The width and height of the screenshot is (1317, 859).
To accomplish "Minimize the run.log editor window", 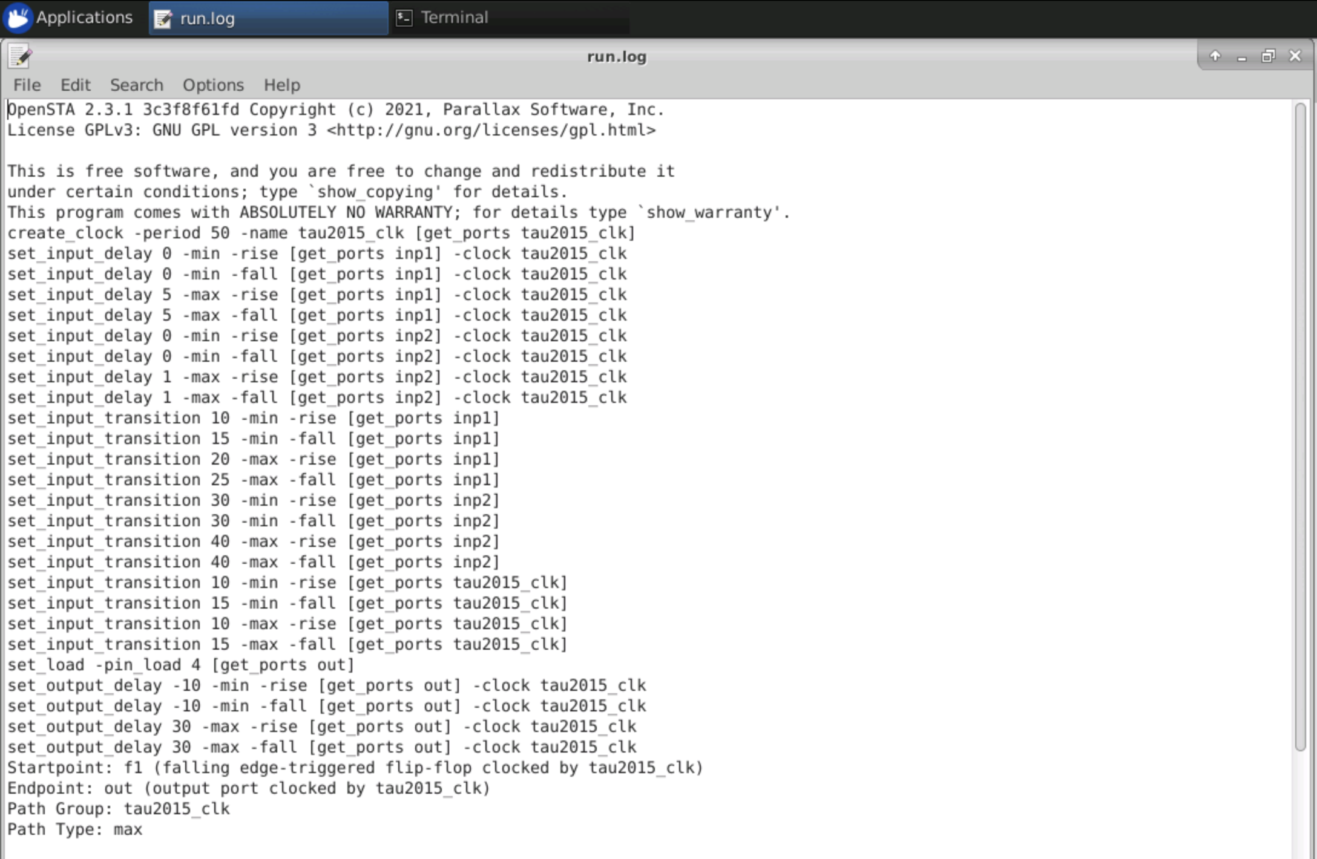I will (1243, 56).
